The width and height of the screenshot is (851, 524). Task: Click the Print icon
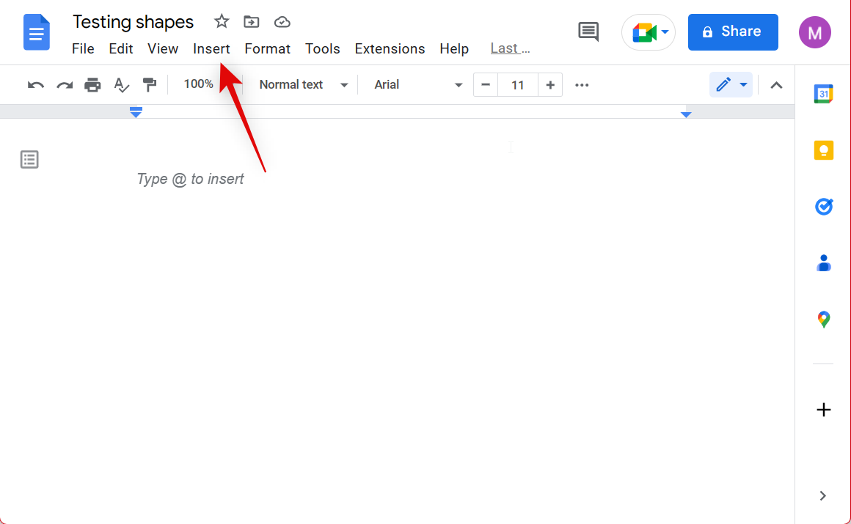tap(93, 85)
